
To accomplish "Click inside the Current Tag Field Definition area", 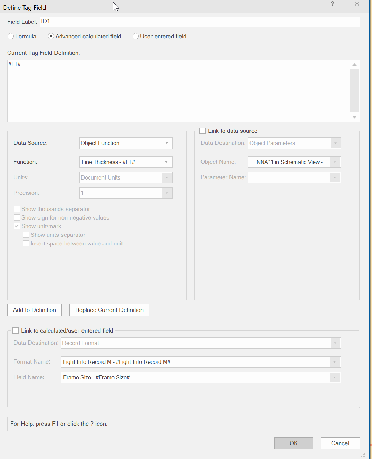I will (178, 91).
